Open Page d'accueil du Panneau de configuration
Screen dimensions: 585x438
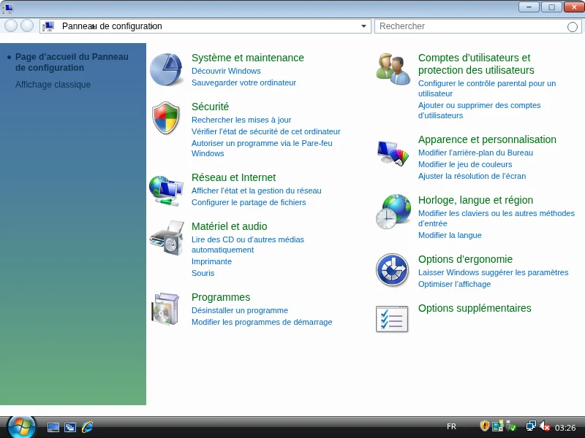[72, 62]
